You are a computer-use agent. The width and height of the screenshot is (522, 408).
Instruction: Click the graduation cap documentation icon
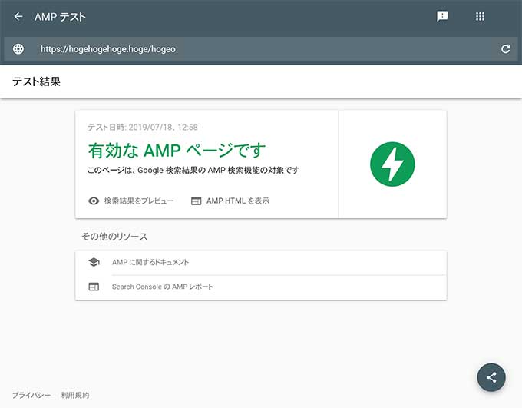(x=94, y=262)
